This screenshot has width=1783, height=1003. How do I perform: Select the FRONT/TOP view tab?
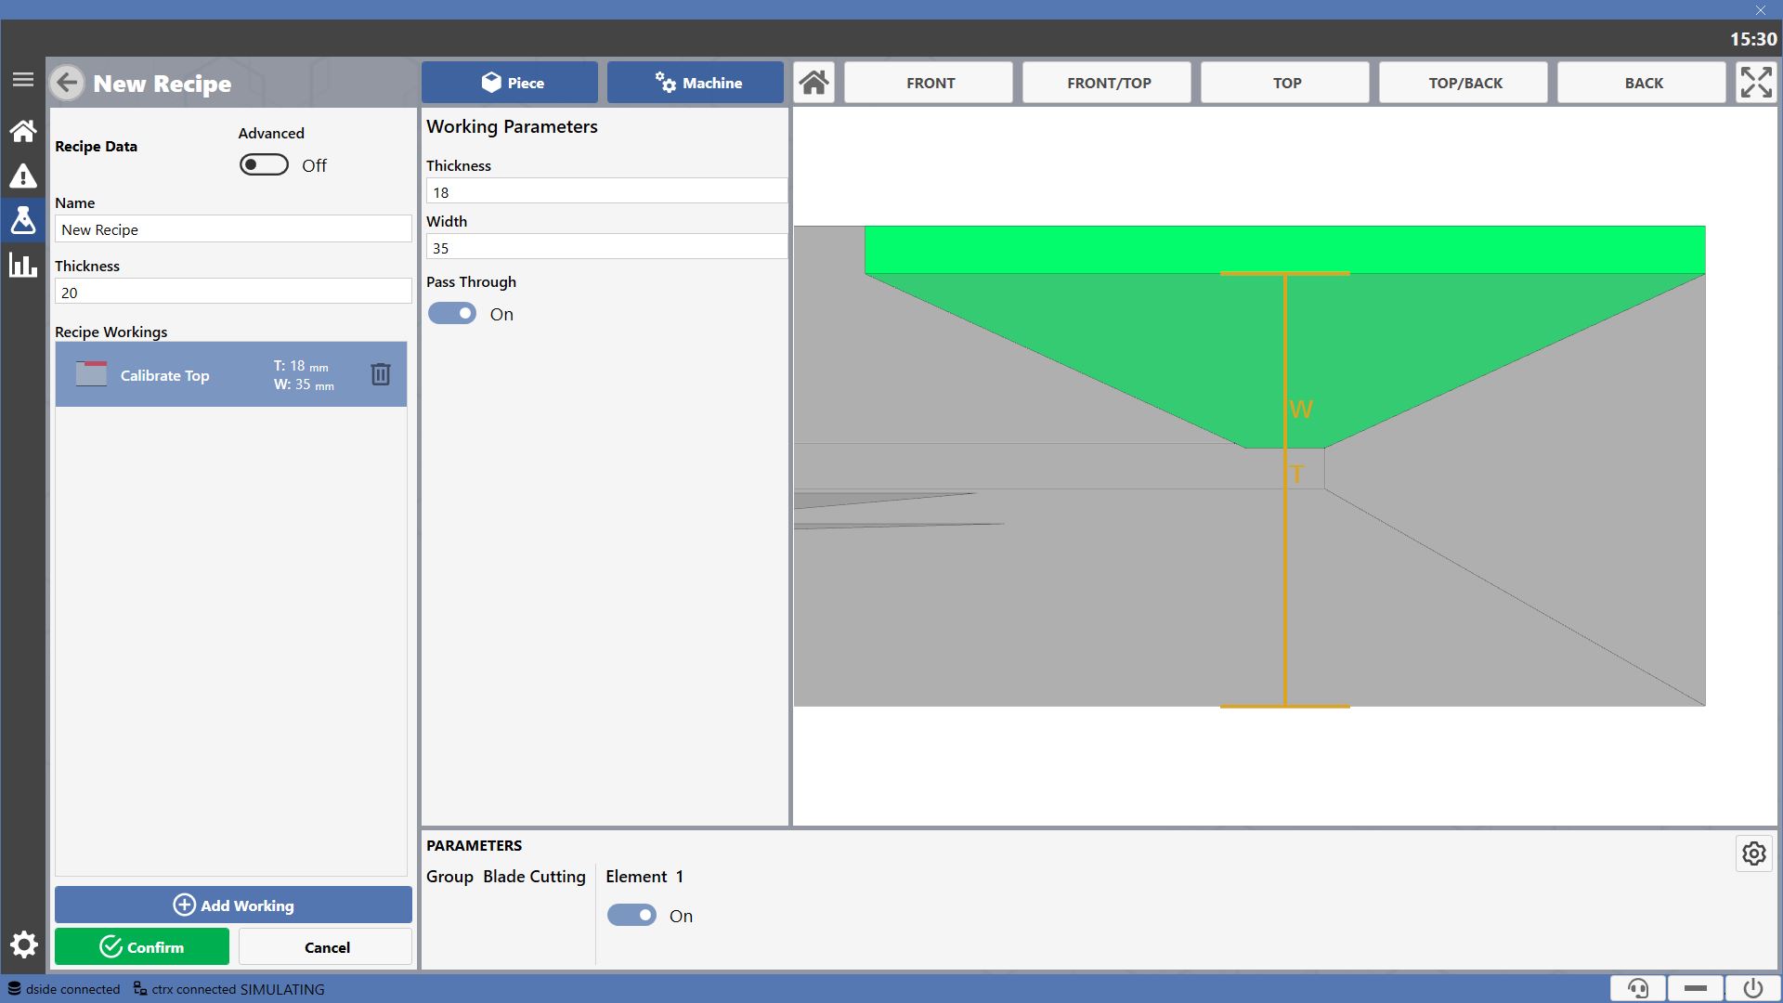point(1107,83)
